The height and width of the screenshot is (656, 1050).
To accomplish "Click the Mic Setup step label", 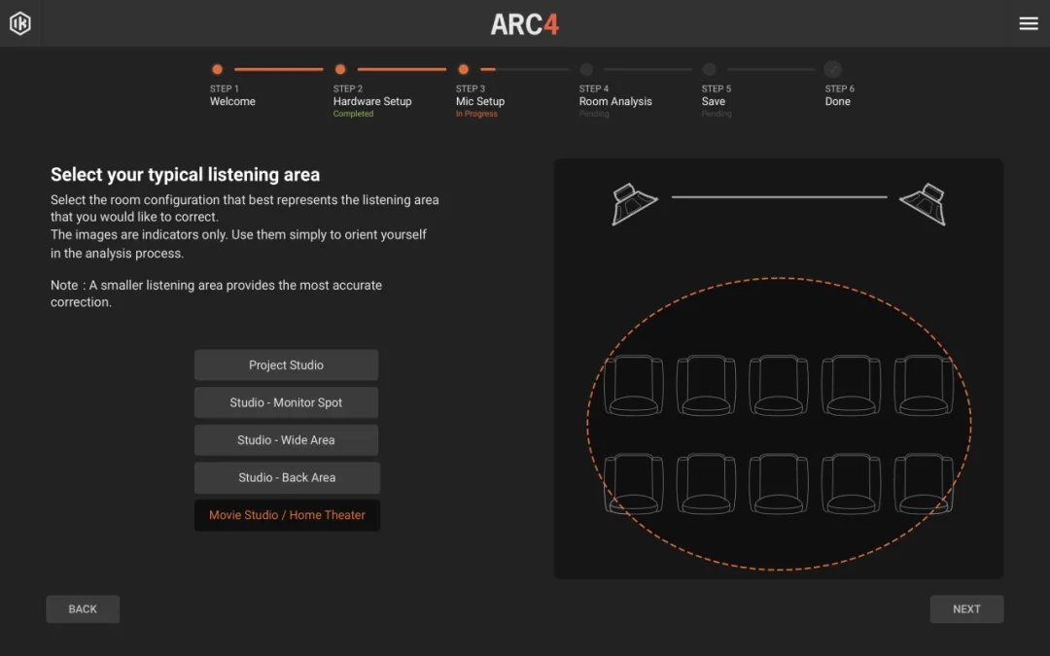I will [x=480, y=101].
